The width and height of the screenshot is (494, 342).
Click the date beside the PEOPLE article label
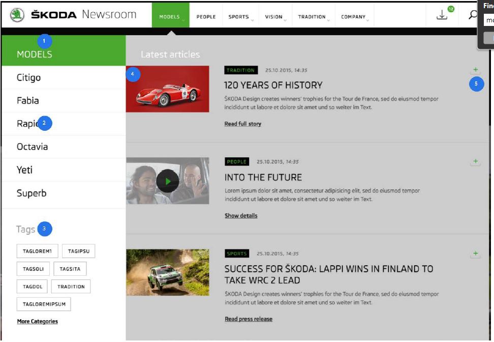(277, 162)
